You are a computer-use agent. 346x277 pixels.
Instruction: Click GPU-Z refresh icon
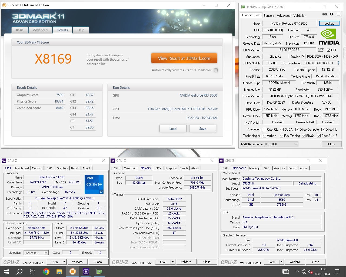click(331, 14)
